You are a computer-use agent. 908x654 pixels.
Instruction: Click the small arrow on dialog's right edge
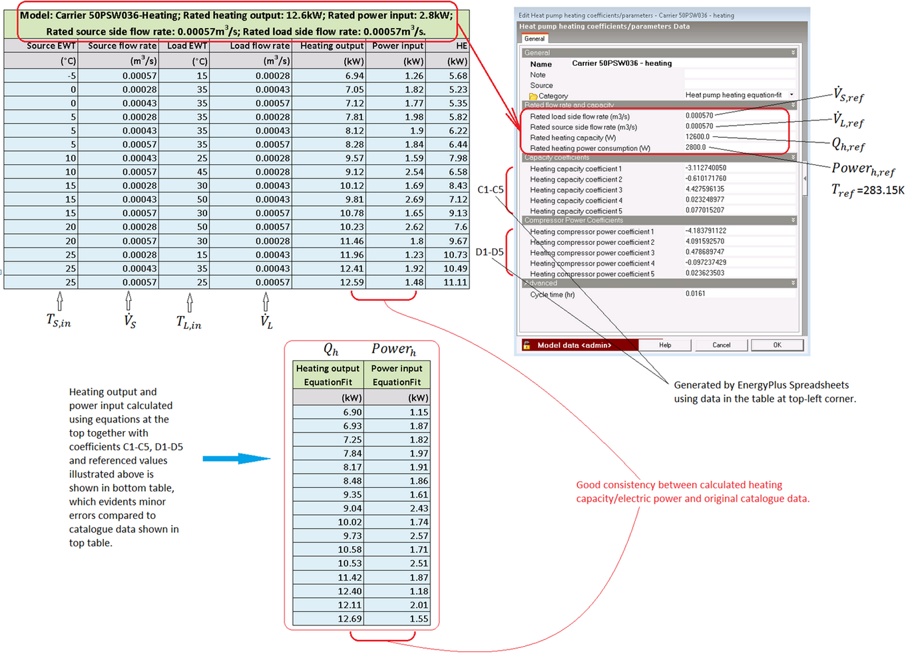point(805,178)
